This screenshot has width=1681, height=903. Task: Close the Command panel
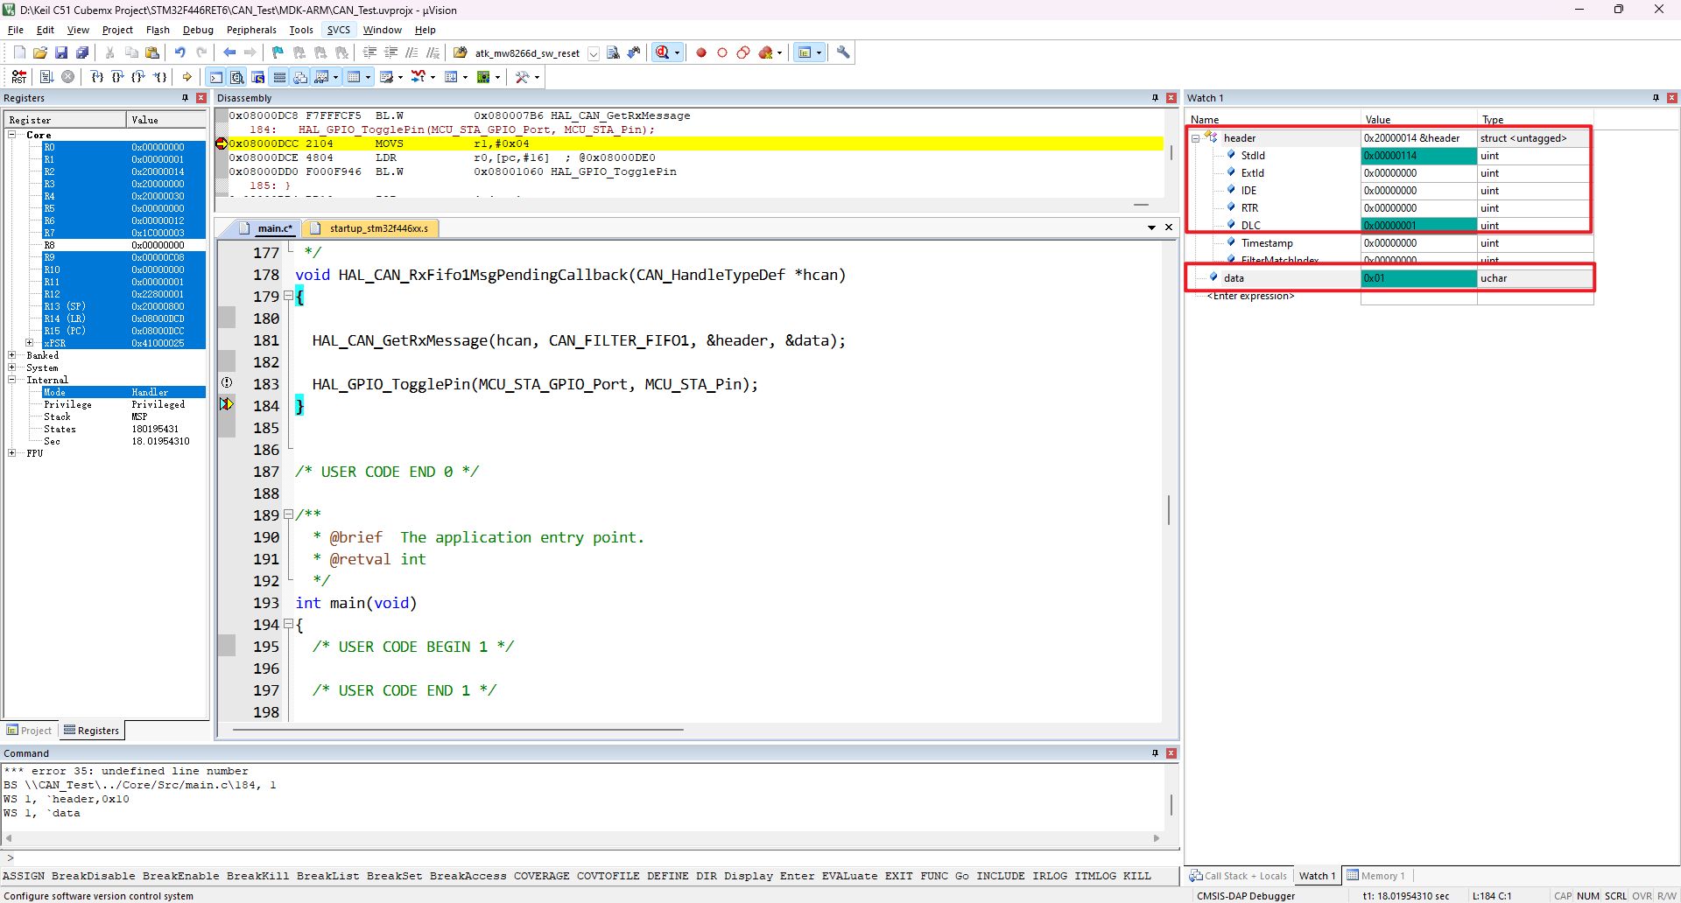(x=1171, y=753)
